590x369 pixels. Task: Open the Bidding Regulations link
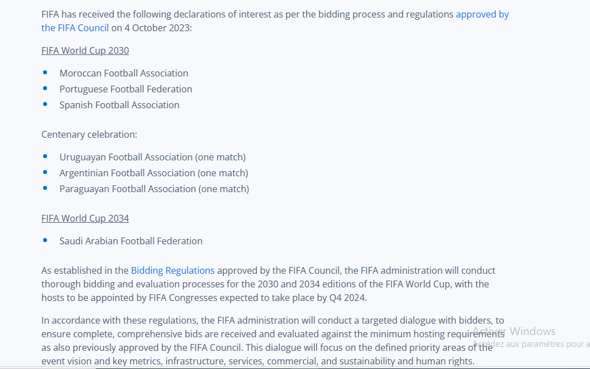[x=173, y=270]
